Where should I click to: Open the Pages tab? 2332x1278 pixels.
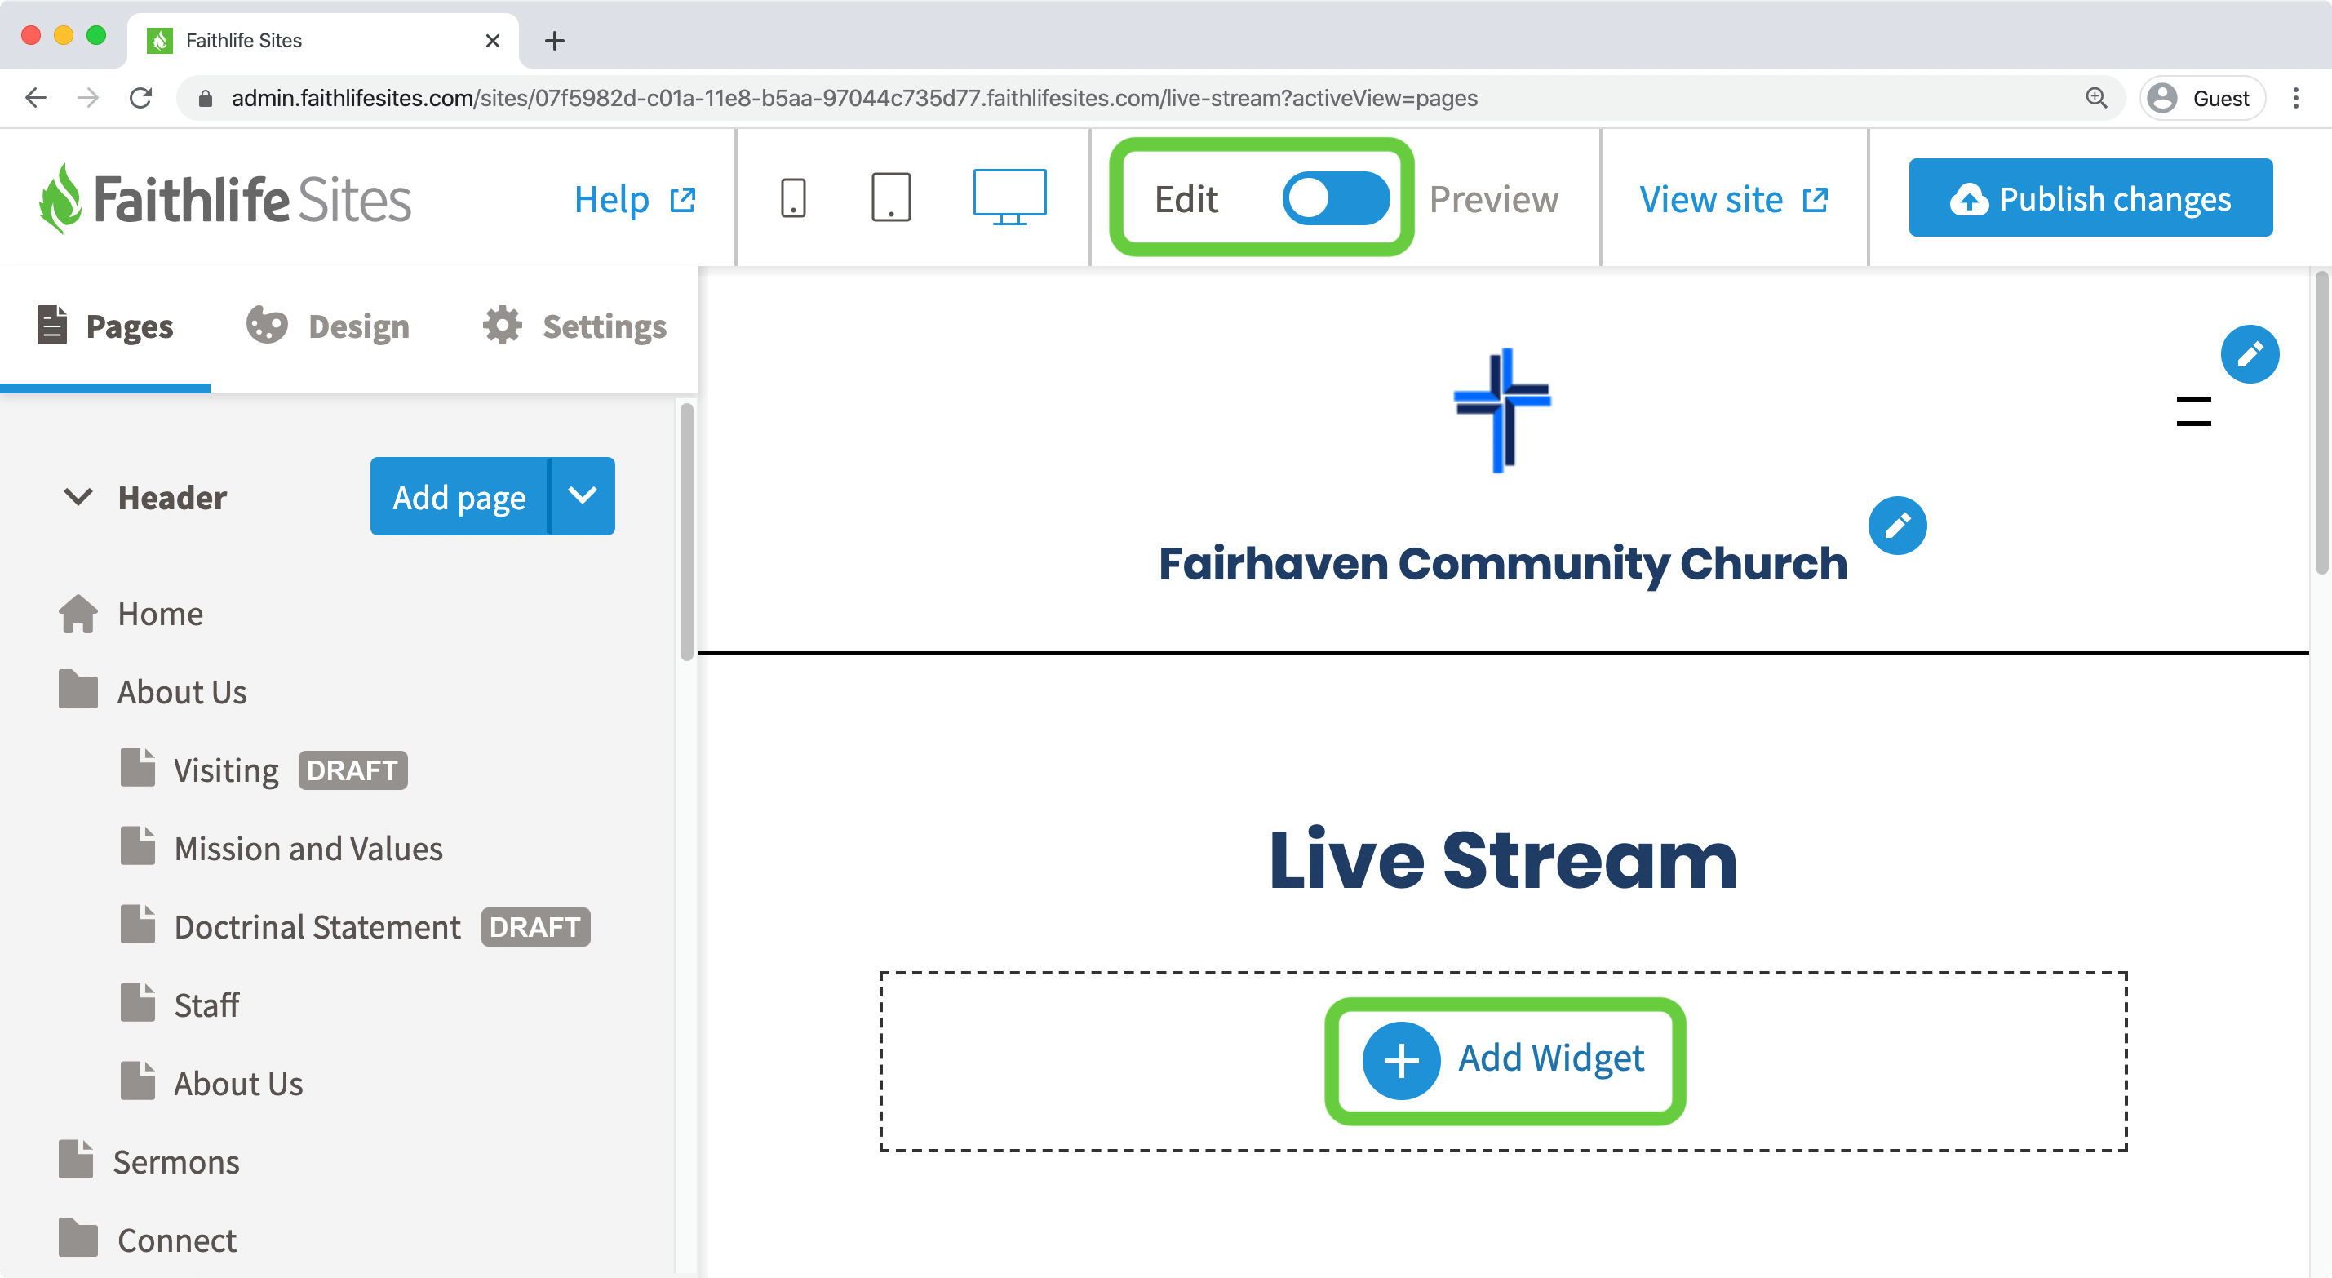(105, 326)
